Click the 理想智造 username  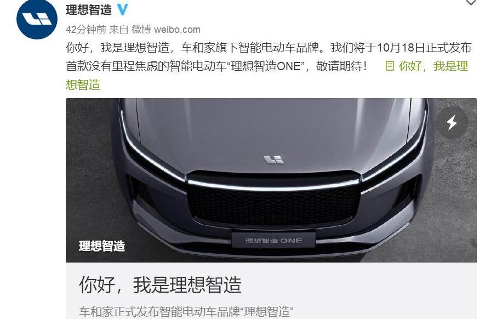coord(89,10)
